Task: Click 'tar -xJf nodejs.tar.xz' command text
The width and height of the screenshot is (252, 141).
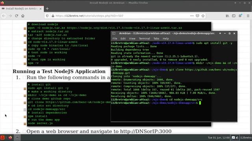Action: coord(47,35)
